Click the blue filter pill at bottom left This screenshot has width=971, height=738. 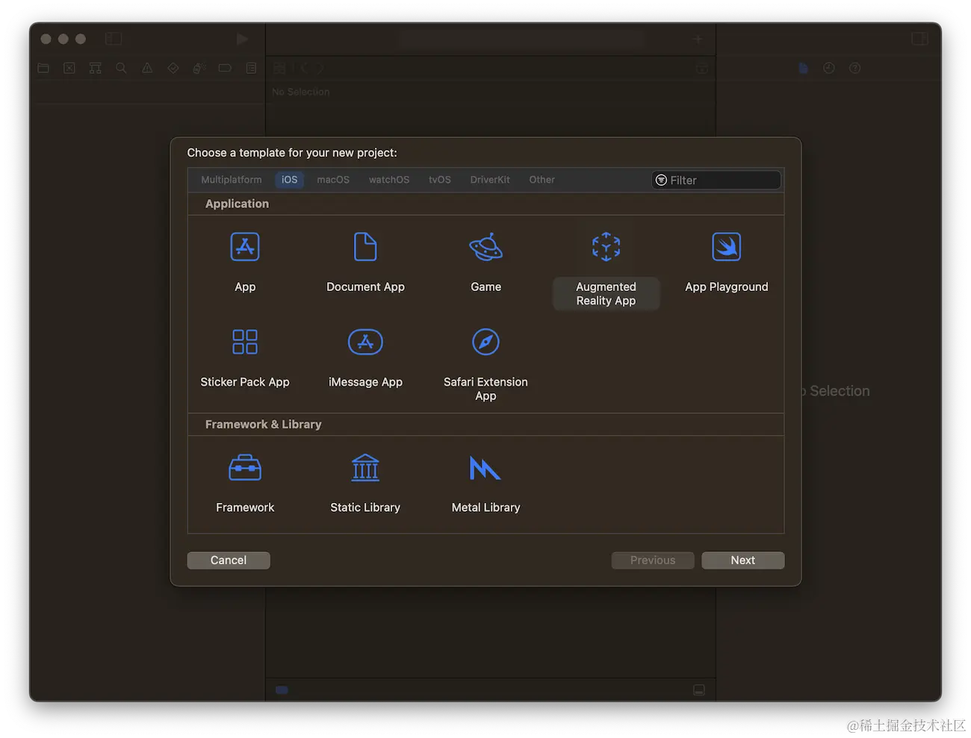coord(282,690)
